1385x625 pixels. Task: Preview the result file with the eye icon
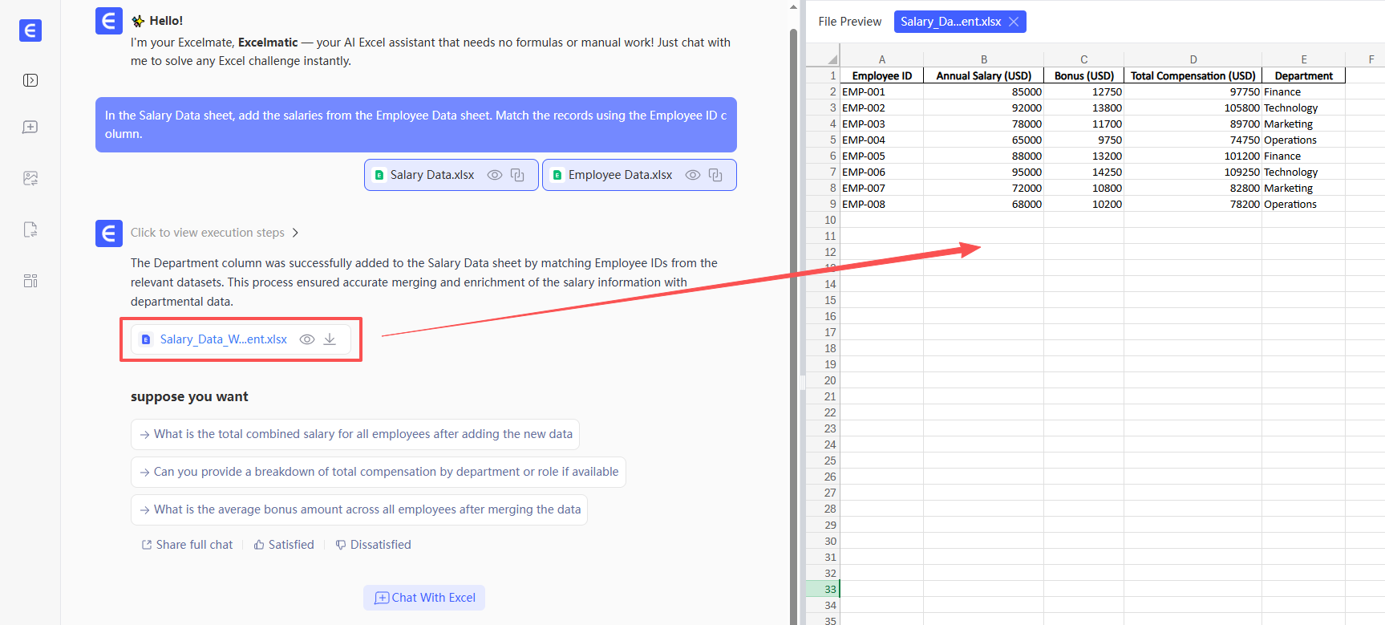click(x=306, y=339)
